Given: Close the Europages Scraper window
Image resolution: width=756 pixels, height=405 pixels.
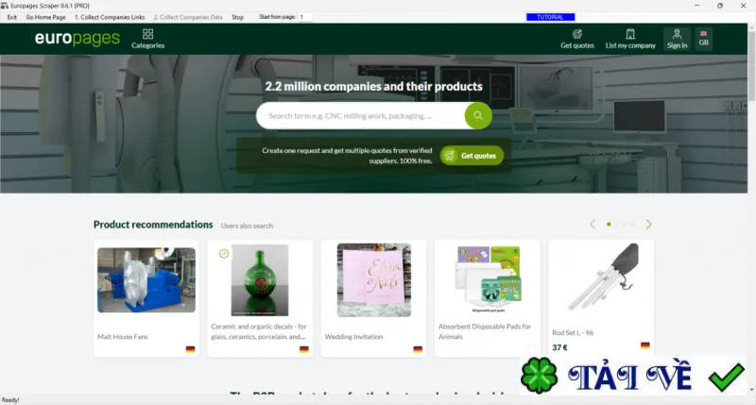Looking at the screenshot, I should [743, 6].
